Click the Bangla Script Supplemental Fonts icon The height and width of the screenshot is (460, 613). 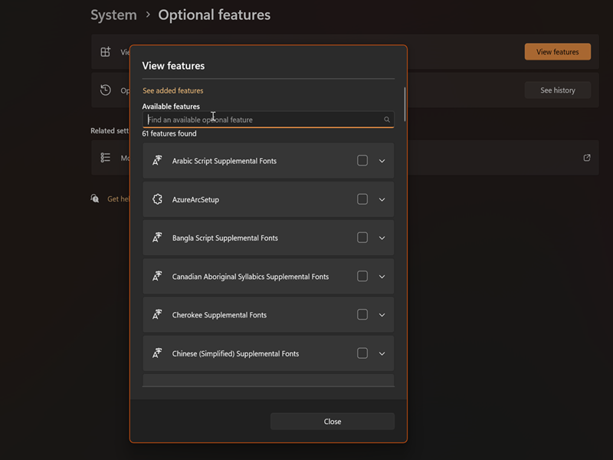pos(157,238)
